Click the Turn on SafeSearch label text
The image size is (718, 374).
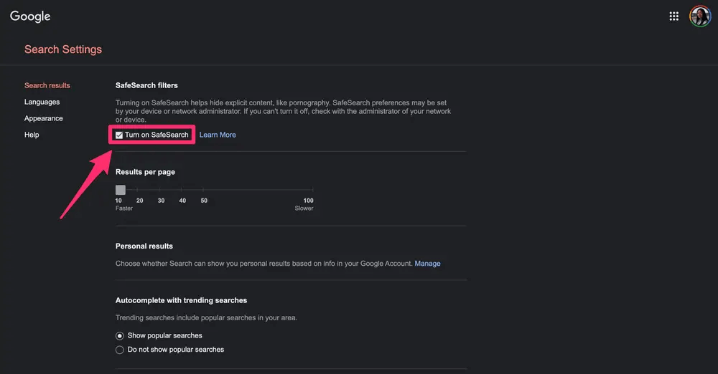tap(157, 135)
